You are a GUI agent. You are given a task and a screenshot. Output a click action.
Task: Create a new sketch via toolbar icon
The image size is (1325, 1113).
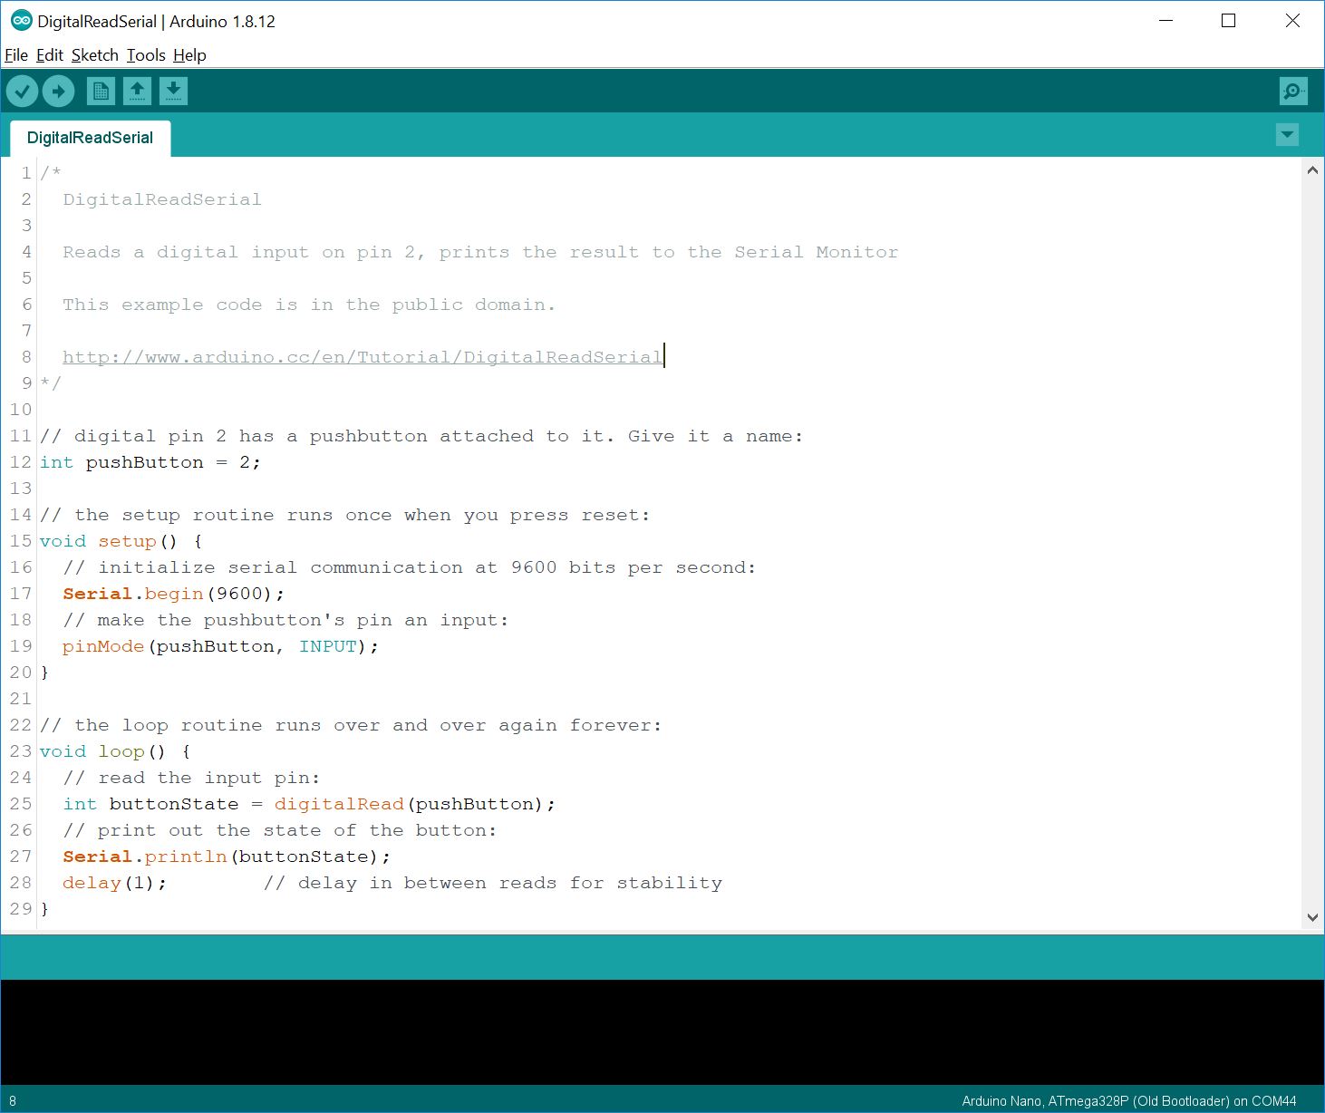click(100, 91)
